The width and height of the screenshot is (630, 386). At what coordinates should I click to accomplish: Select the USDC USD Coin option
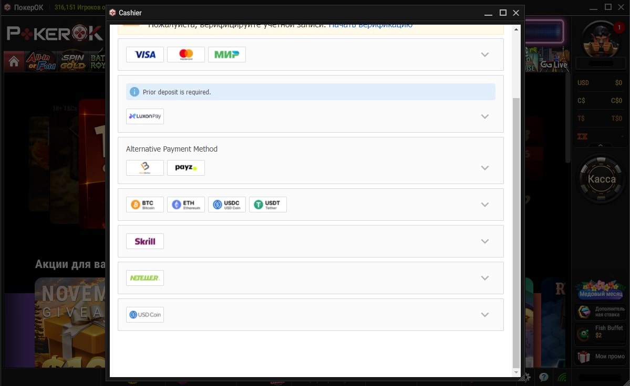tap(226, 205)
